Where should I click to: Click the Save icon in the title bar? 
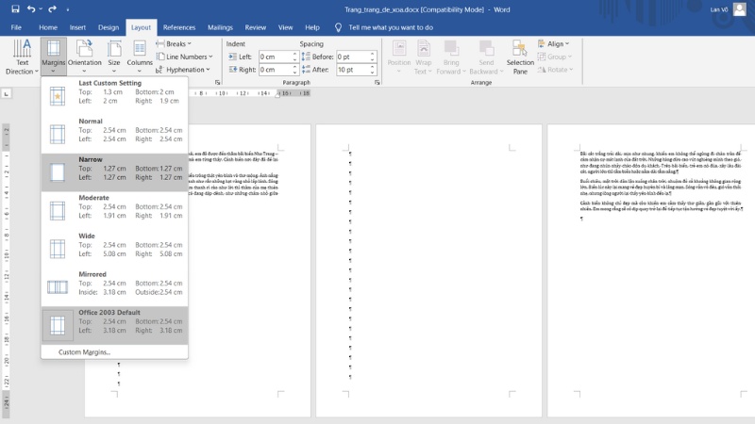click(13, 8)
